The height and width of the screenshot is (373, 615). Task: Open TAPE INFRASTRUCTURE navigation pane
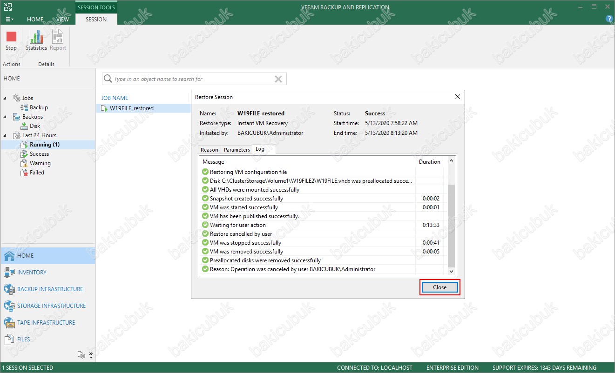[x=47, y=323]
